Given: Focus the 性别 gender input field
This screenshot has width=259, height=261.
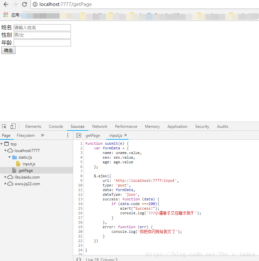Looking at the screenshot, I should point(42,35).
